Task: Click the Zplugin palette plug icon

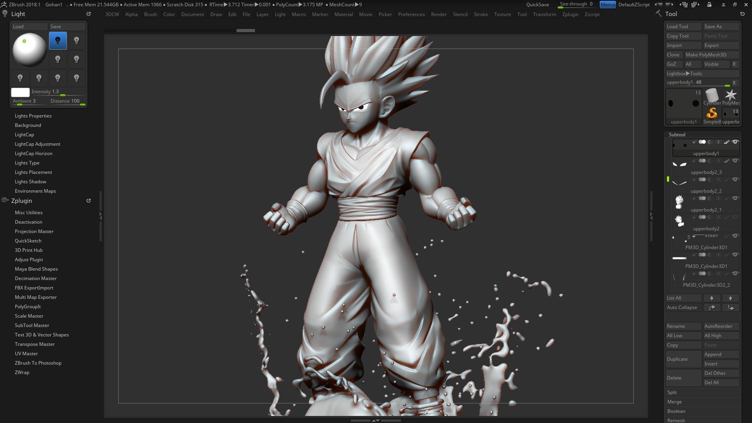Action: 5,200
